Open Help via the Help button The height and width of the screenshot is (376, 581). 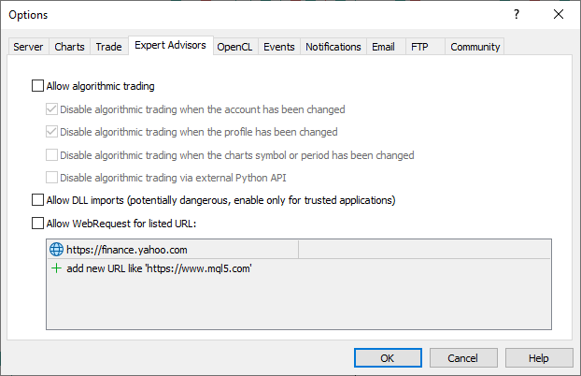click(x=539, y=357)
